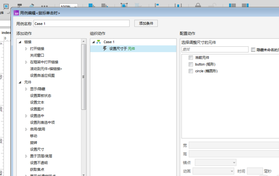Click the 宽 width input field
Image resolution: width=279 pixels, height=176 pixels.
tap(234, 145)
